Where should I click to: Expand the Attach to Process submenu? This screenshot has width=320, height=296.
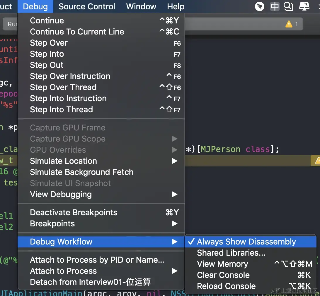pos(101,271)
